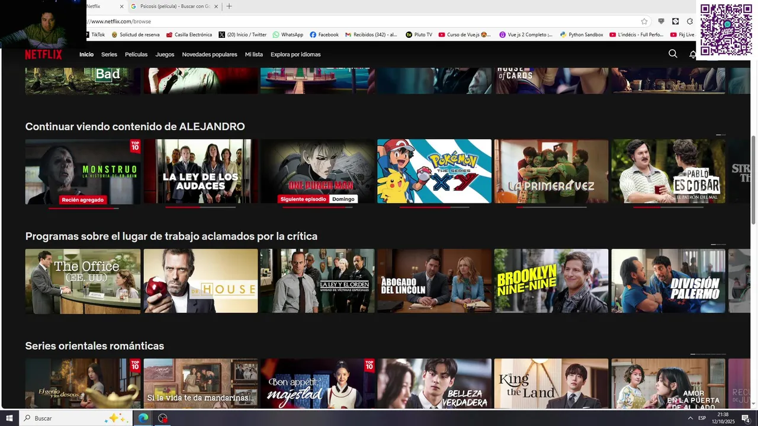Bookmark this page with the star icon

644,21
